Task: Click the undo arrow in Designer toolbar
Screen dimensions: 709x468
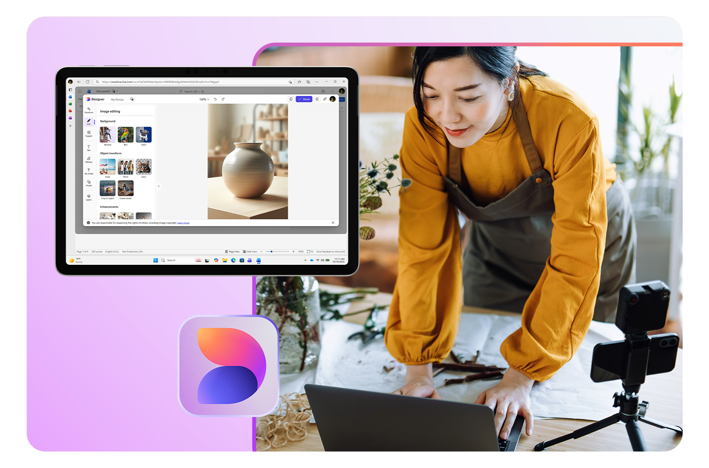Action: [x=215, y=99]
